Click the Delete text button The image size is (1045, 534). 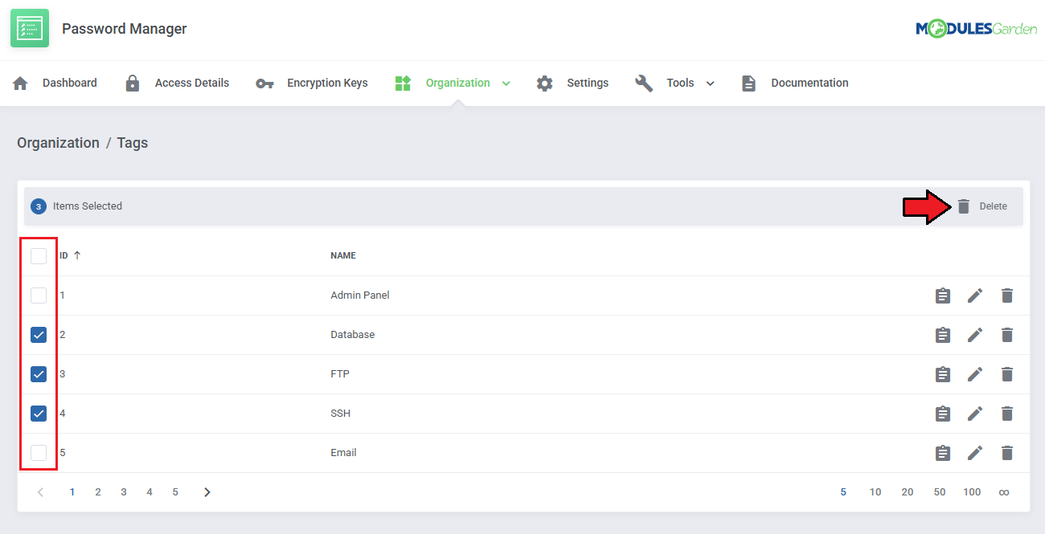[x=993, y=206]
